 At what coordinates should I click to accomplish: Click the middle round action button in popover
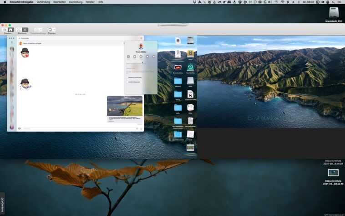141,57
